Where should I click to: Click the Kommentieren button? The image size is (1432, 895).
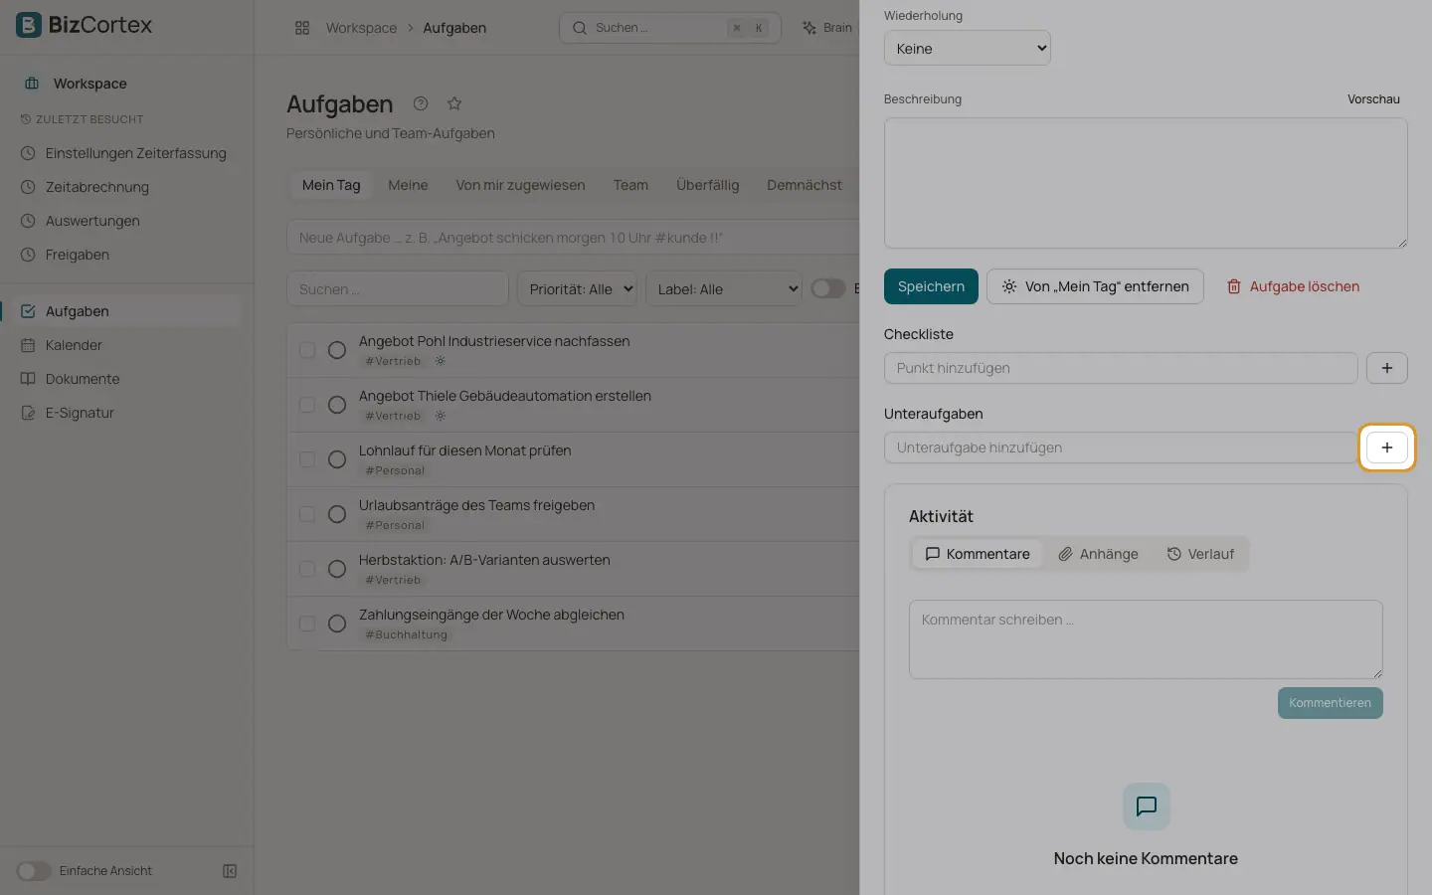1331,703
